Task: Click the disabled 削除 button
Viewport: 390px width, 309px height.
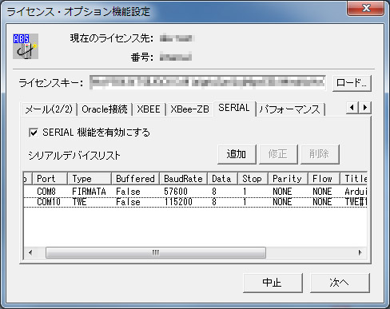Action: click(320, 154)
